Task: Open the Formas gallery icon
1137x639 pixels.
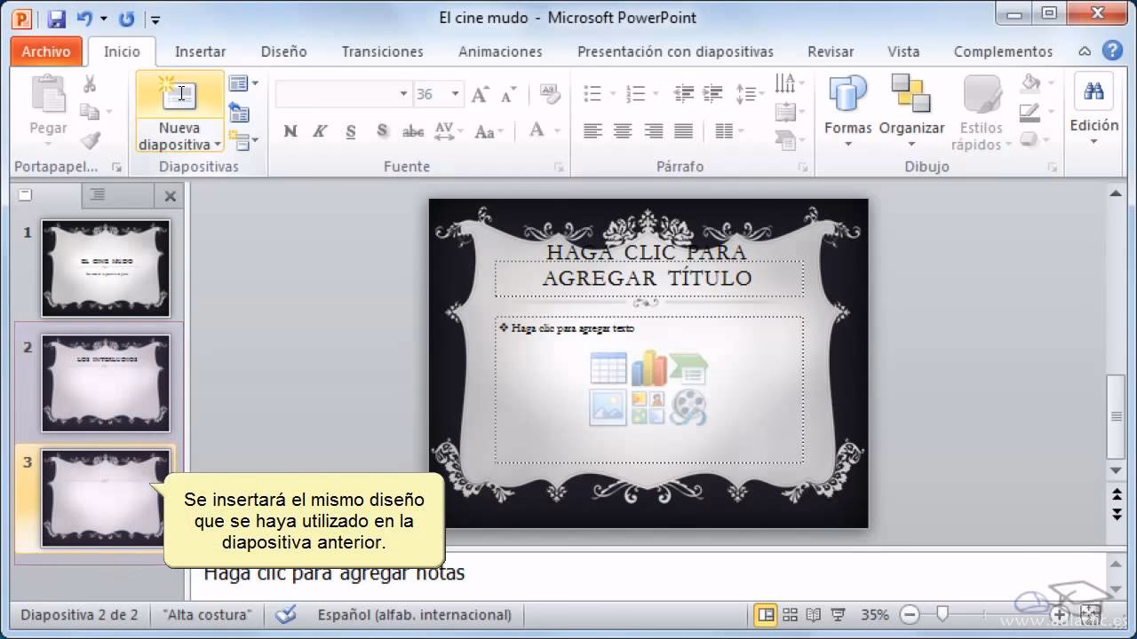Action: coord(847,93)
